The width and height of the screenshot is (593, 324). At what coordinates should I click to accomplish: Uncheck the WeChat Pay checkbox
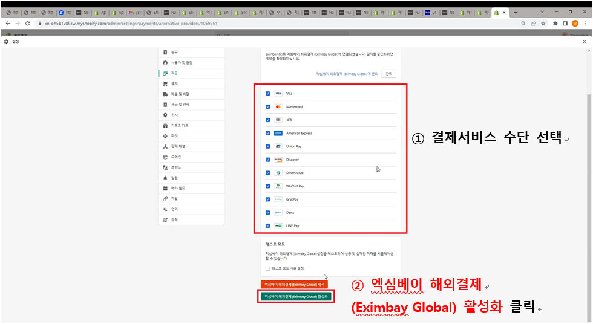click(x=267, y=186)
